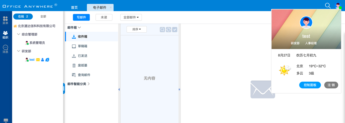Select the 研发部 department label in tree
The image size is (345, 123).
26,51
